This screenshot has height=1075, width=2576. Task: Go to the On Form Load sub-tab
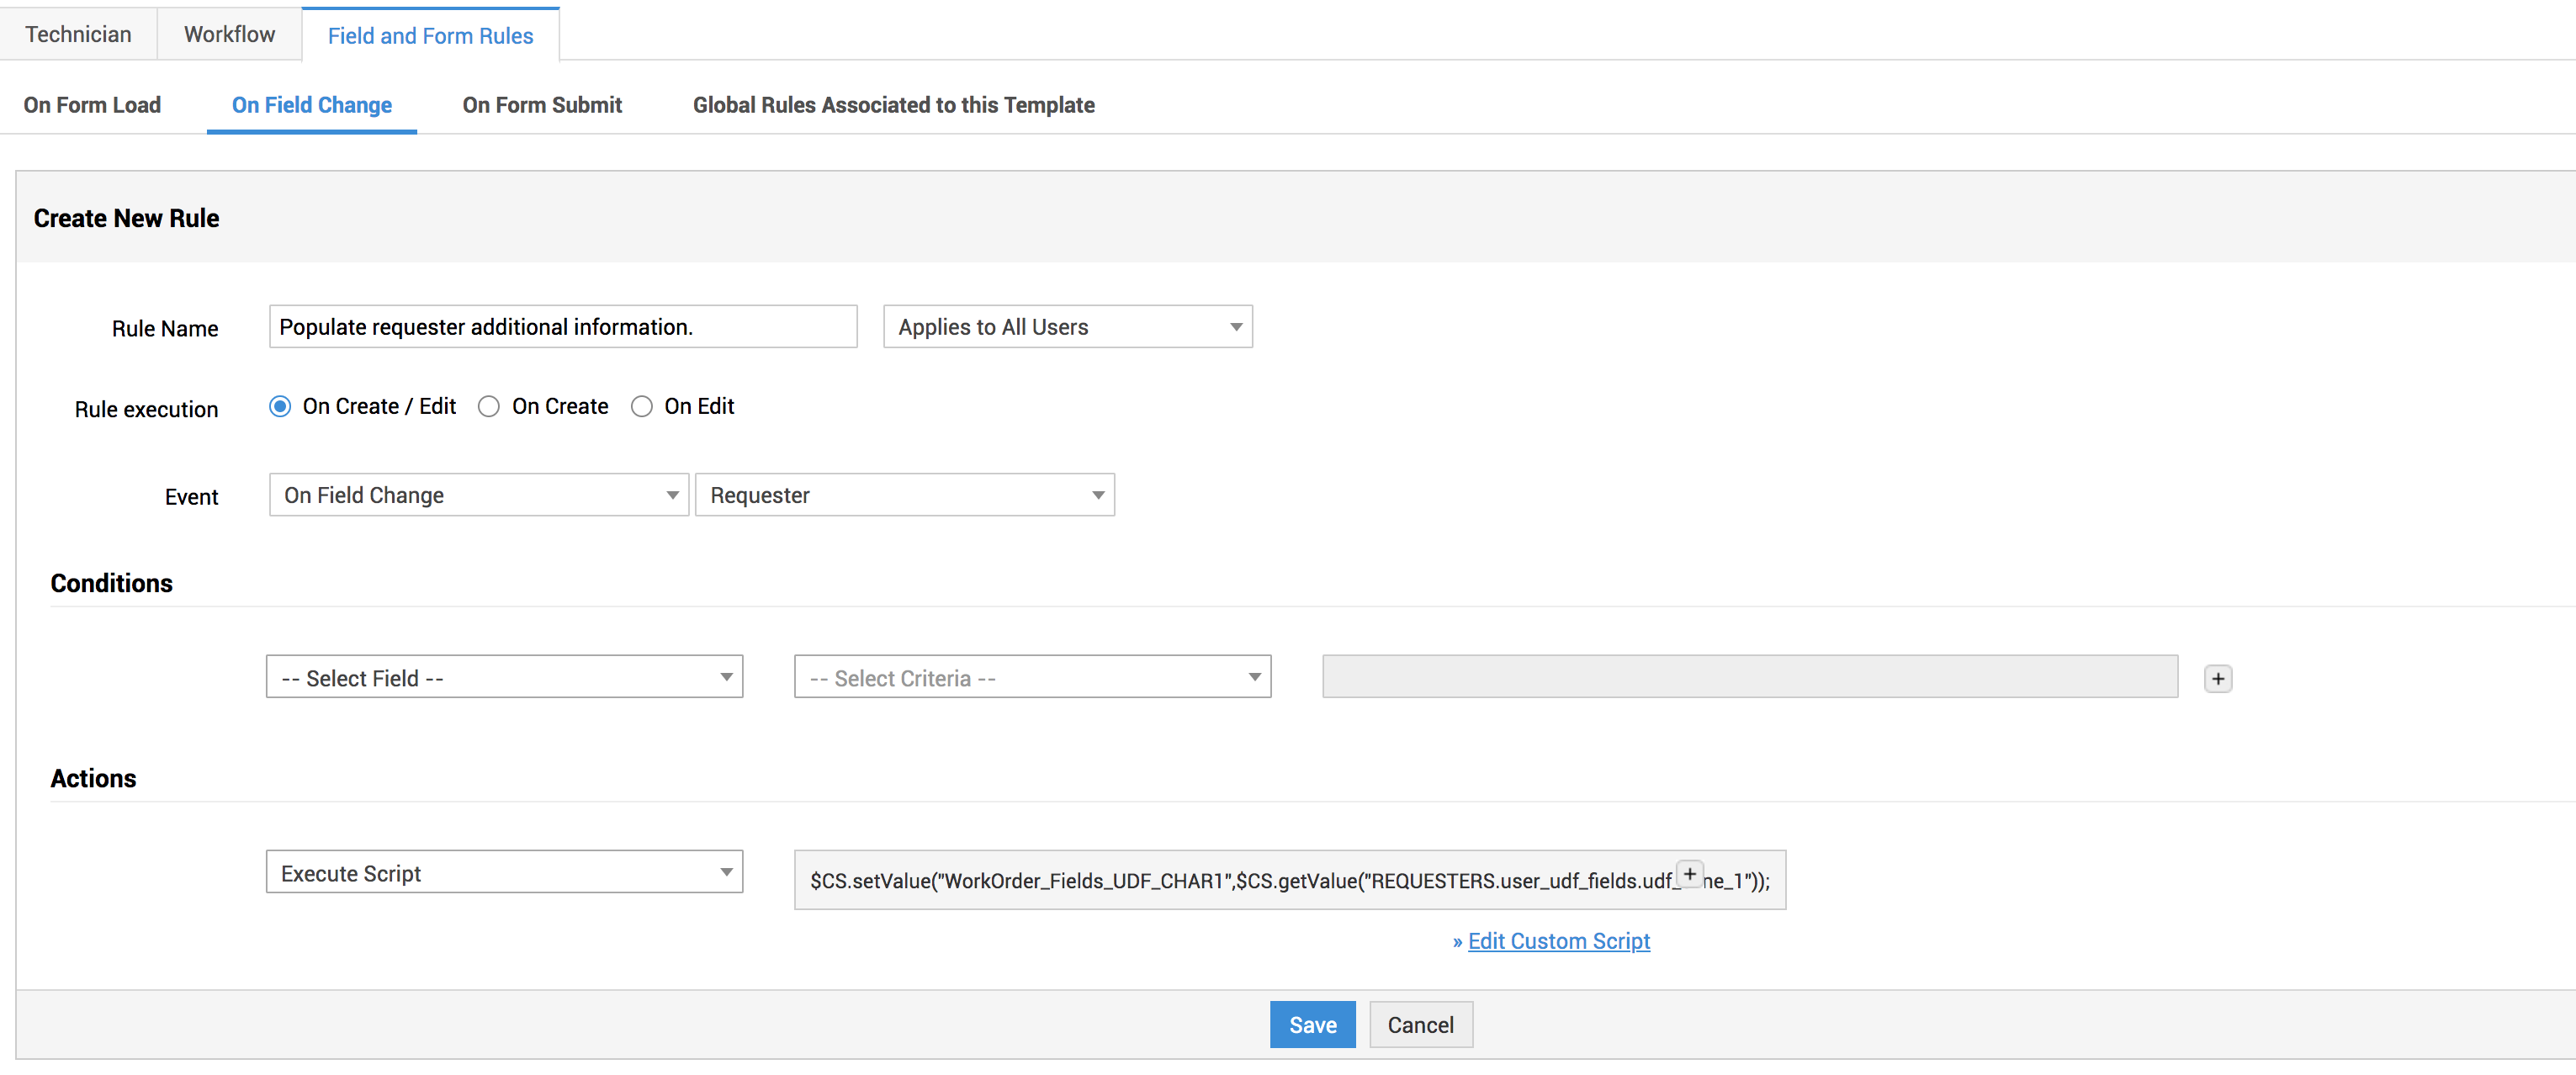coord(92,105)
